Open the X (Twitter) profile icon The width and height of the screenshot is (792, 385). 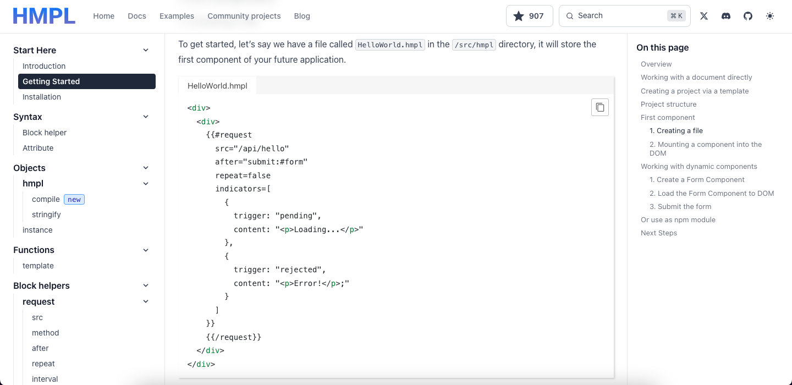coord(704,16)
